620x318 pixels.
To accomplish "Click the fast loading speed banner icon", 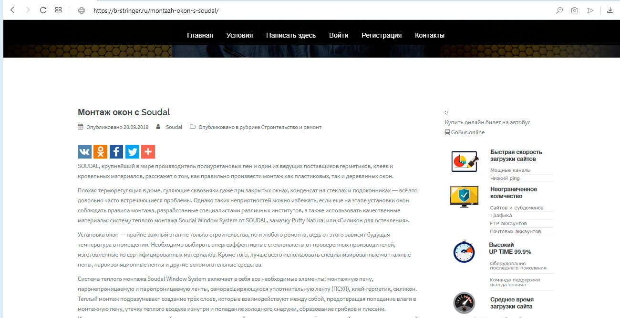I will [465, 161].
